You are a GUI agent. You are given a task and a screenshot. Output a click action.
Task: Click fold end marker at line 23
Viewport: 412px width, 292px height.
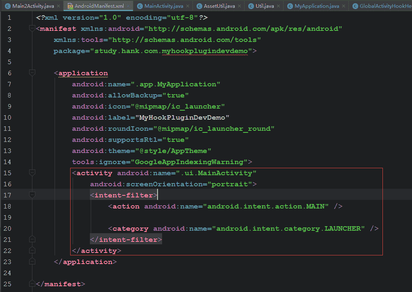pos(32,261)
